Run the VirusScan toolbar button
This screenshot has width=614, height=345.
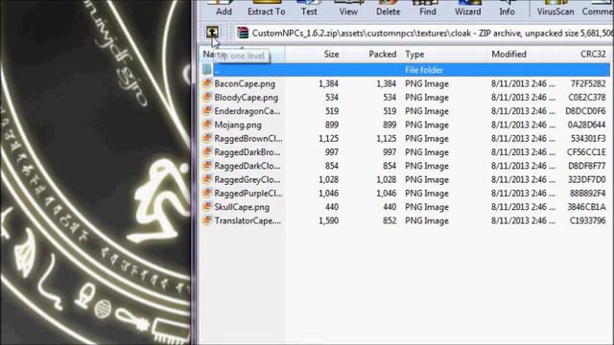point(555,9)
